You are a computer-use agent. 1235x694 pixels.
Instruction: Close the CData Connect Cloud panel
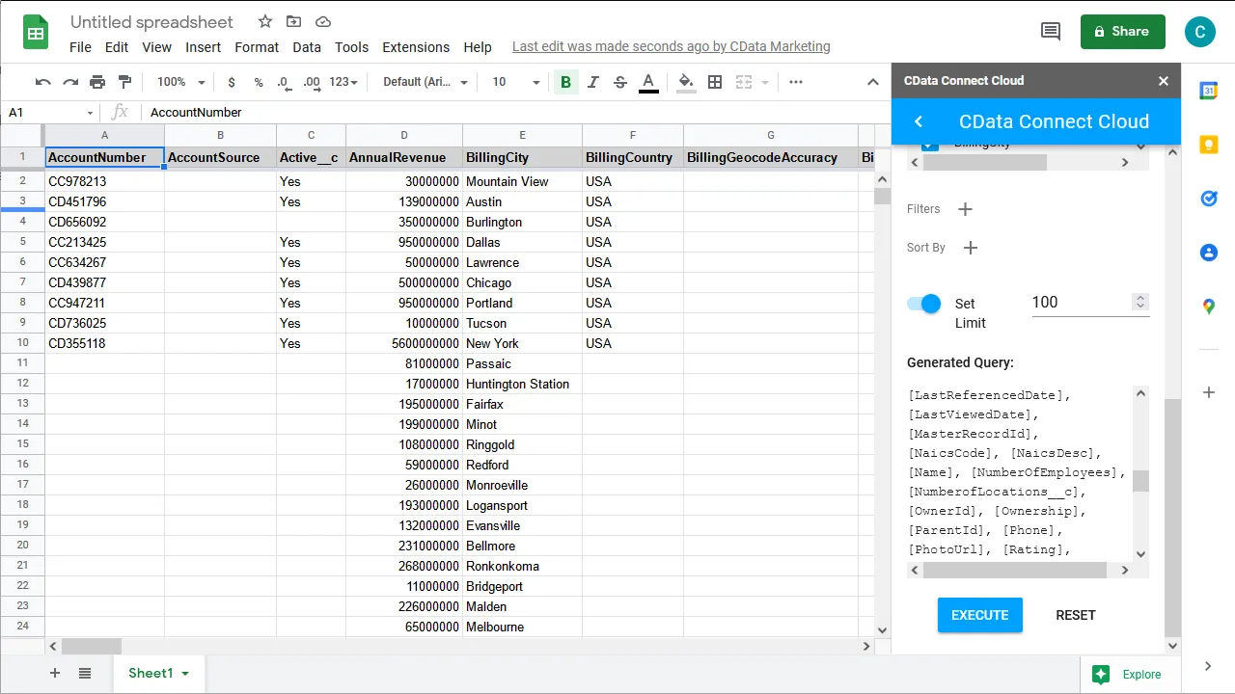coord(1164,81)
